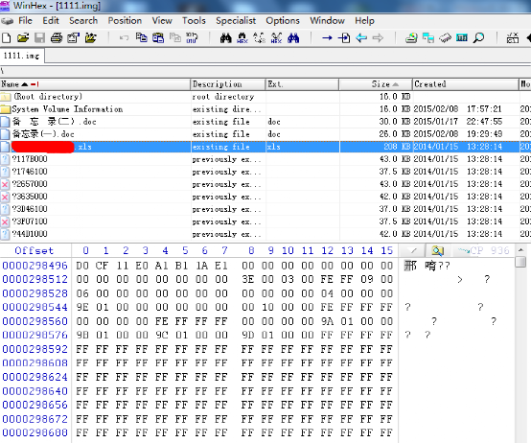Select System Volume Information folder
The width and height of the screenshot is (531, 443).
pos(265,109)
